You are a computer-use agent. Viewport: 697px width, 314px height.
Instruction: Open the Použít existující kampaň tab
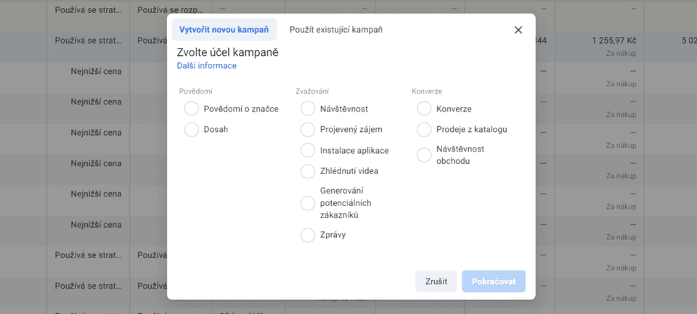(335, 30)
